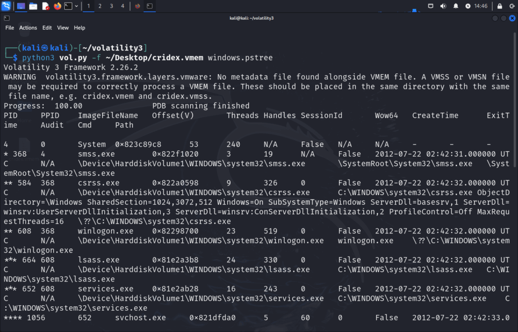The image size is (518, 332).
Task: Lock the screen with the padlock icon
Action: [499, 6]
